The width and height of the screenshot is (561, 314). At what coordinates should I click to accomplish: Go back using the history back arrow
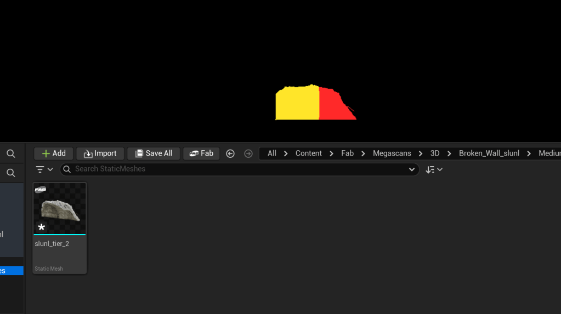pos(230,153)
